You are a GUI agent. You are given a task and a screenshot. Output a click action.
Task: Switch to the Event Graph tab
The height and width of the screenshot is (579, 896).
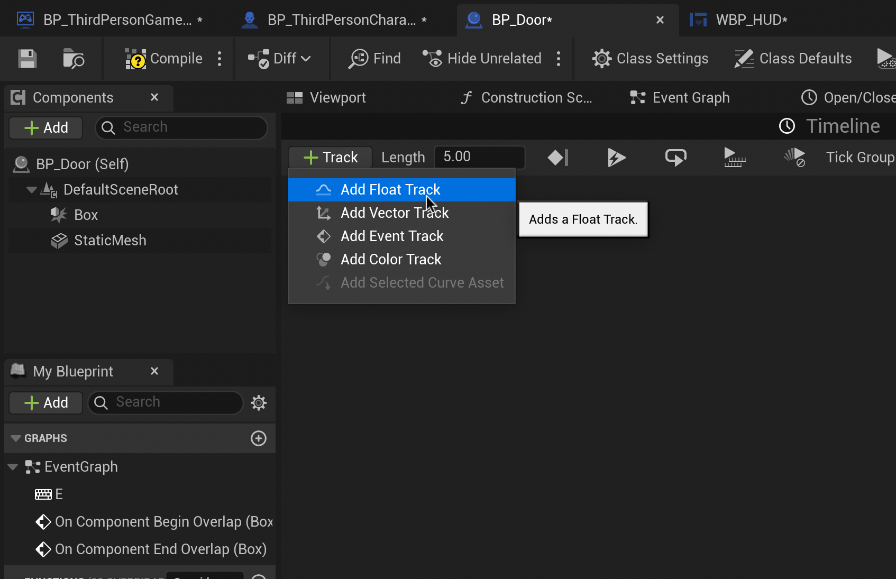(x=680, y=98)
